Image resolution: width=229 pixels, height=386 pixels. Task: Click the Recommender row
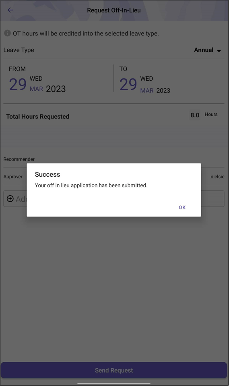tap(114, 159)
